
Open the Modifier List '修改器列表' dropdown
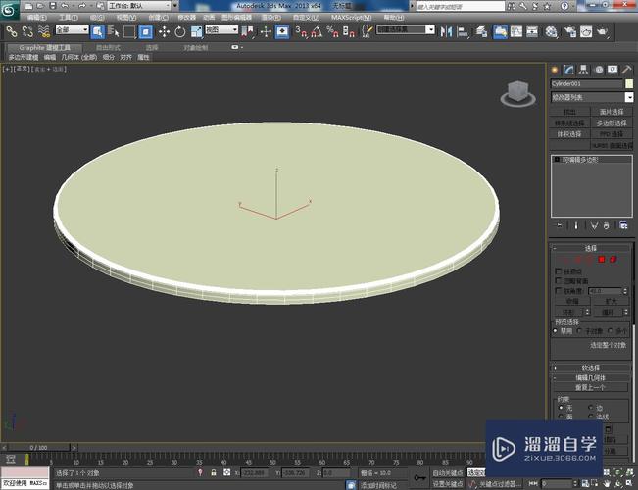[x=592, y=97]
